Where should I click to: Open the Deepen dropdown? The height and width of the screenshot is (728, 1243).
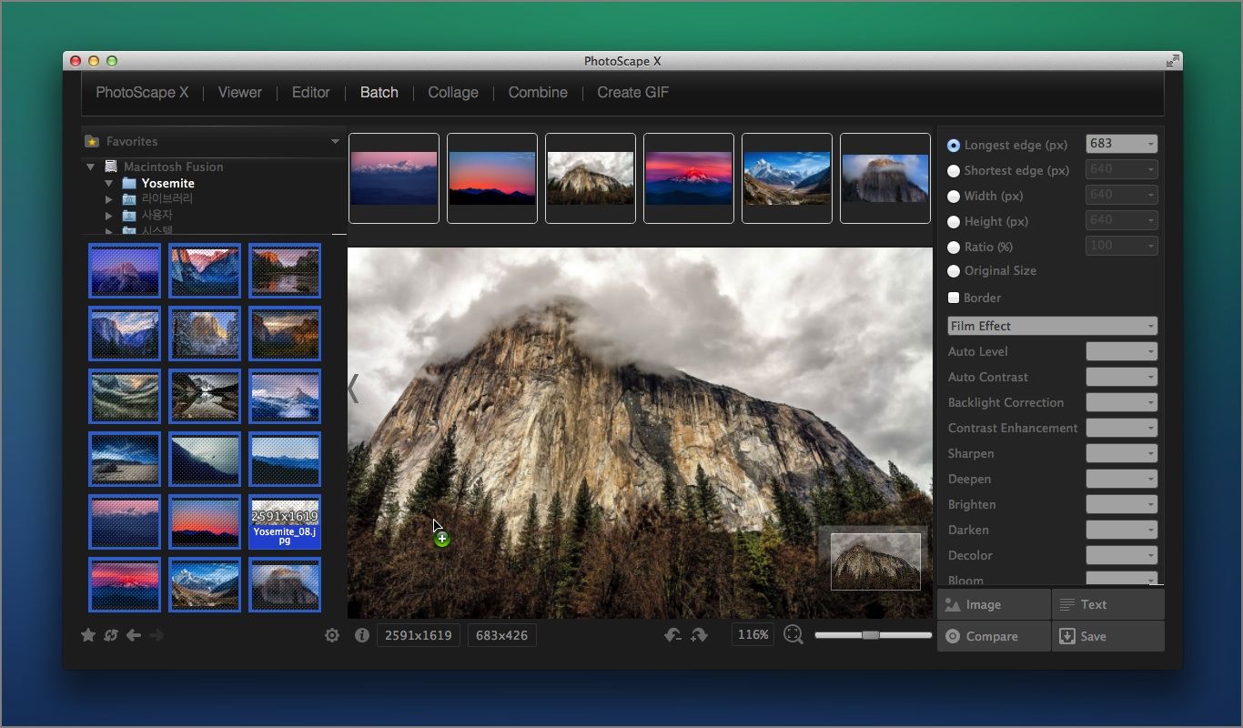point(1122,479)
